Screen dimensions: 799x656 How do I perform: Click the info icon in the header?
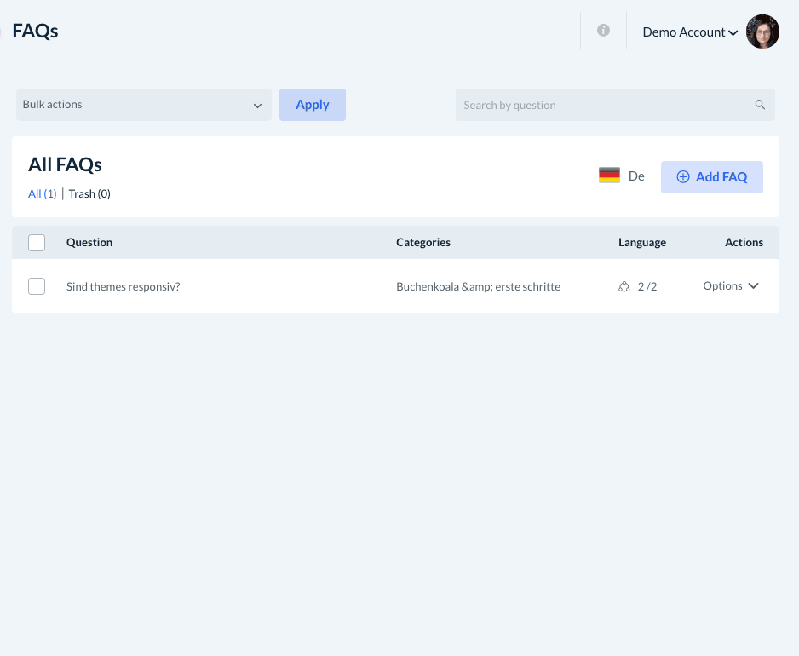click(603, 31)
